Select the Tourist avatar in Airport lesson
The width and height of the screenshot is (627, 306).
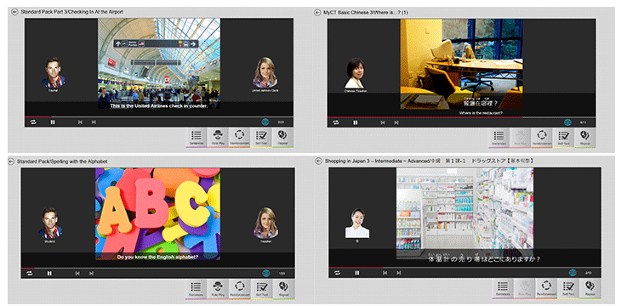pyautogui.click(x=54, y=73)
